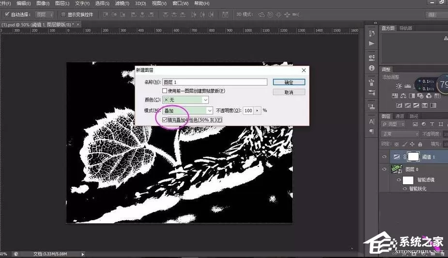This screenshot has height=258, width=448.
Task: Open the status bar info arrow menu
Action: coord(83,254)
